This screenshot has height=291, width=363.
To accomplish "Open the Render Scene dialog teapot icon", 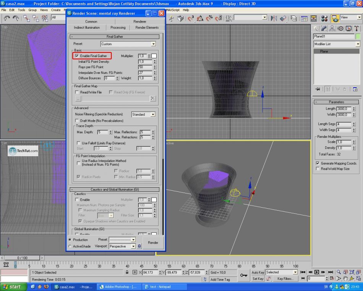I will coord(335,18).
